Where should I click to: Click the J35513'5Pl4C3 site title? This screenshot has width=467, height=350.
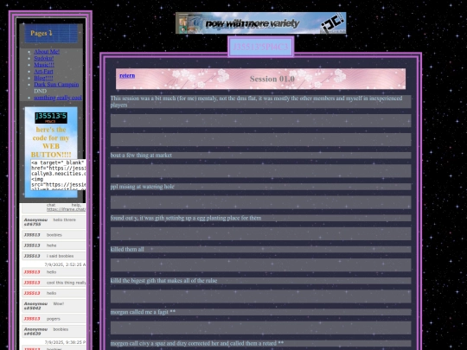(260, 47)
